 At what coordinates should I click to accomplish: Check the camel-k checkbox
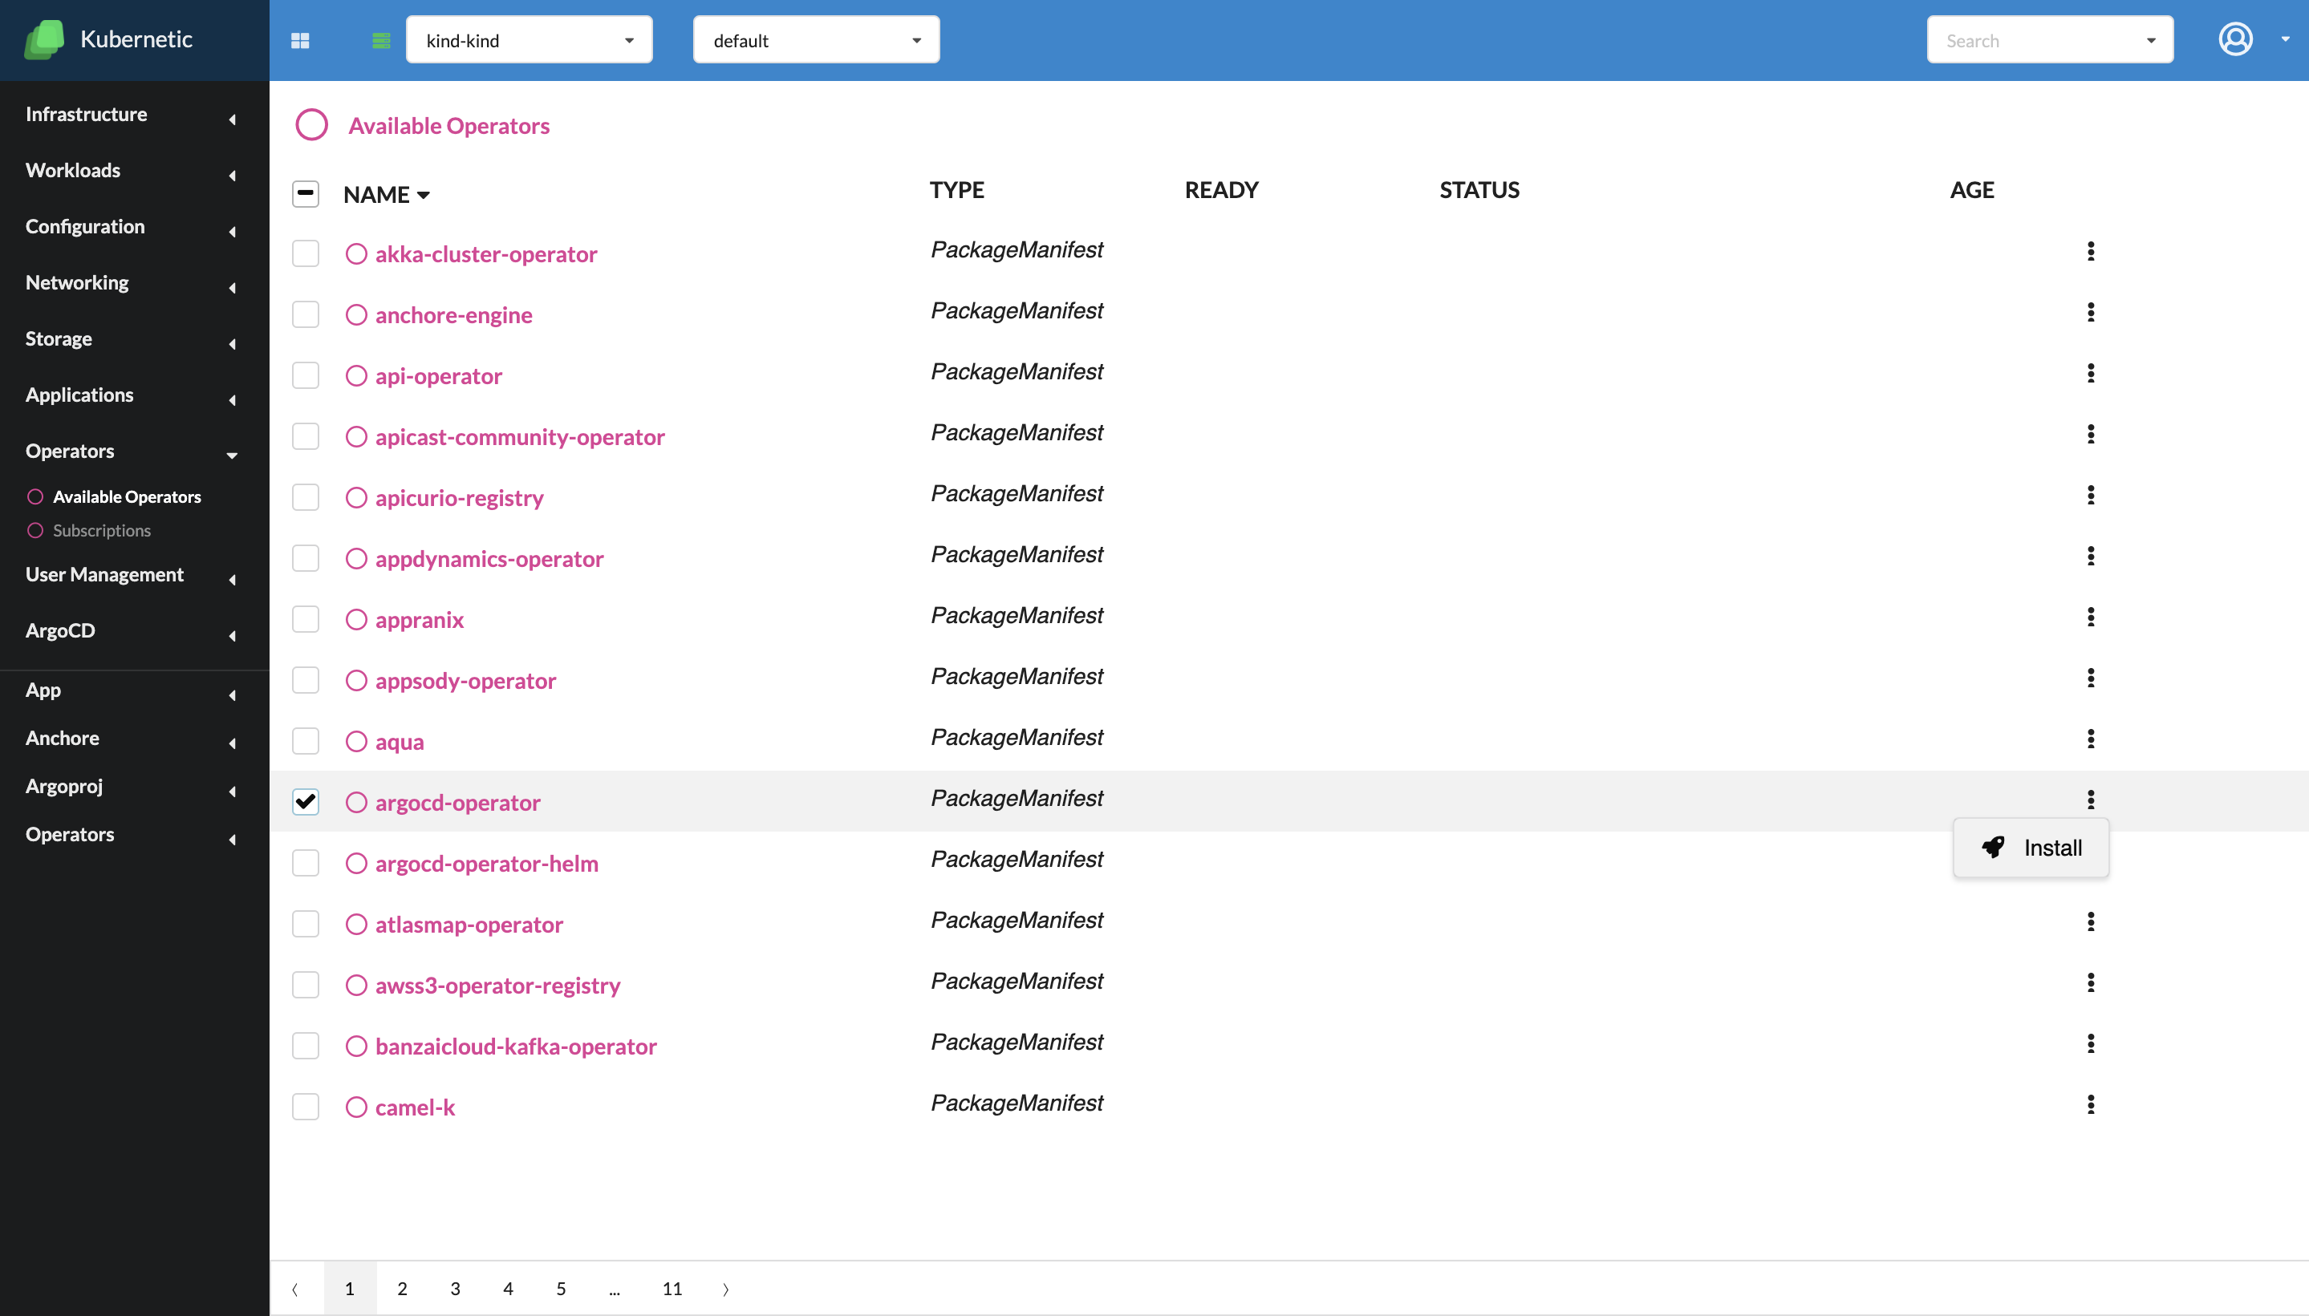[306, 1107]
